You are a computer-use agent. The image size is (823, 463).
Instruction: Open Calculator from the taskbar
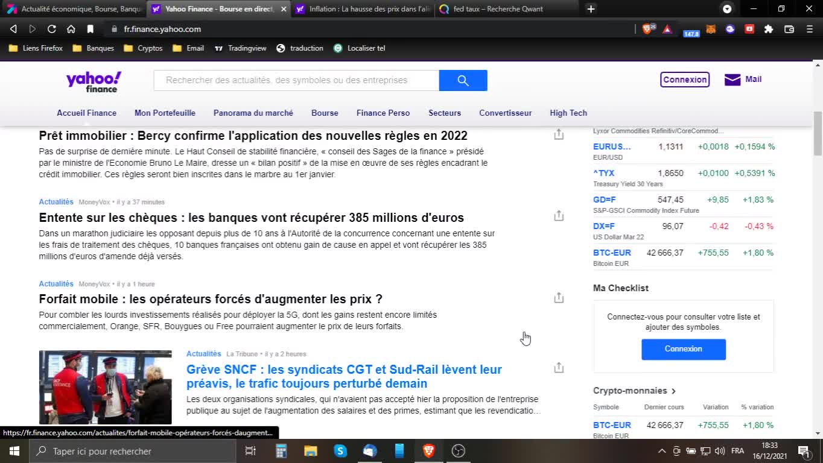tap(281, 451)
